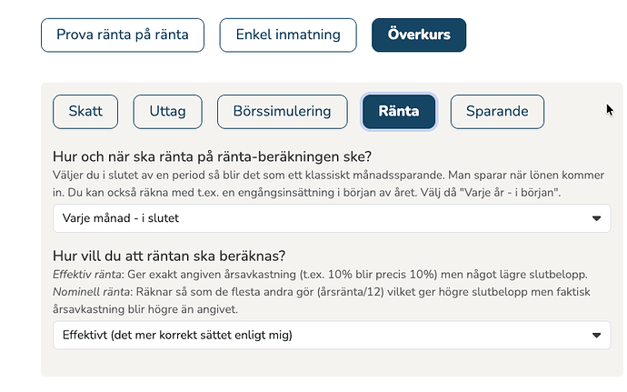This screenshot has width=627, height=392.
Task: Click the arrow on the compounding period dropdown
Action: tap(596, 218)
